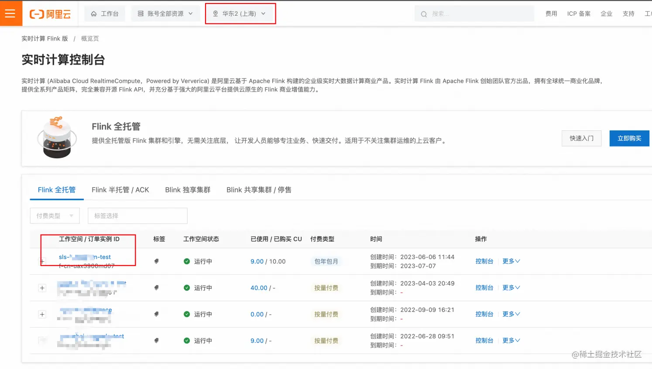Viewport: 652px width, 369px height.
Task: Open the 付费类型 filter dropdown
Action: point(55,215)
